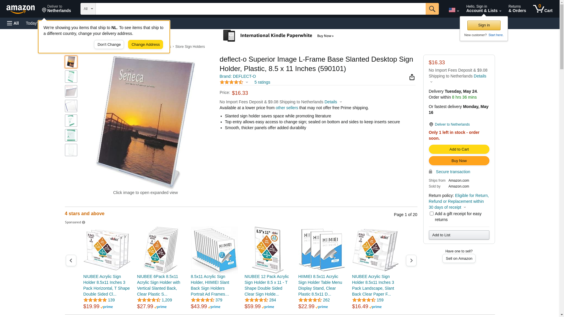564x317 pixels.
Task: Click the Sponsored info icon
Action: (x=84, y=222)
